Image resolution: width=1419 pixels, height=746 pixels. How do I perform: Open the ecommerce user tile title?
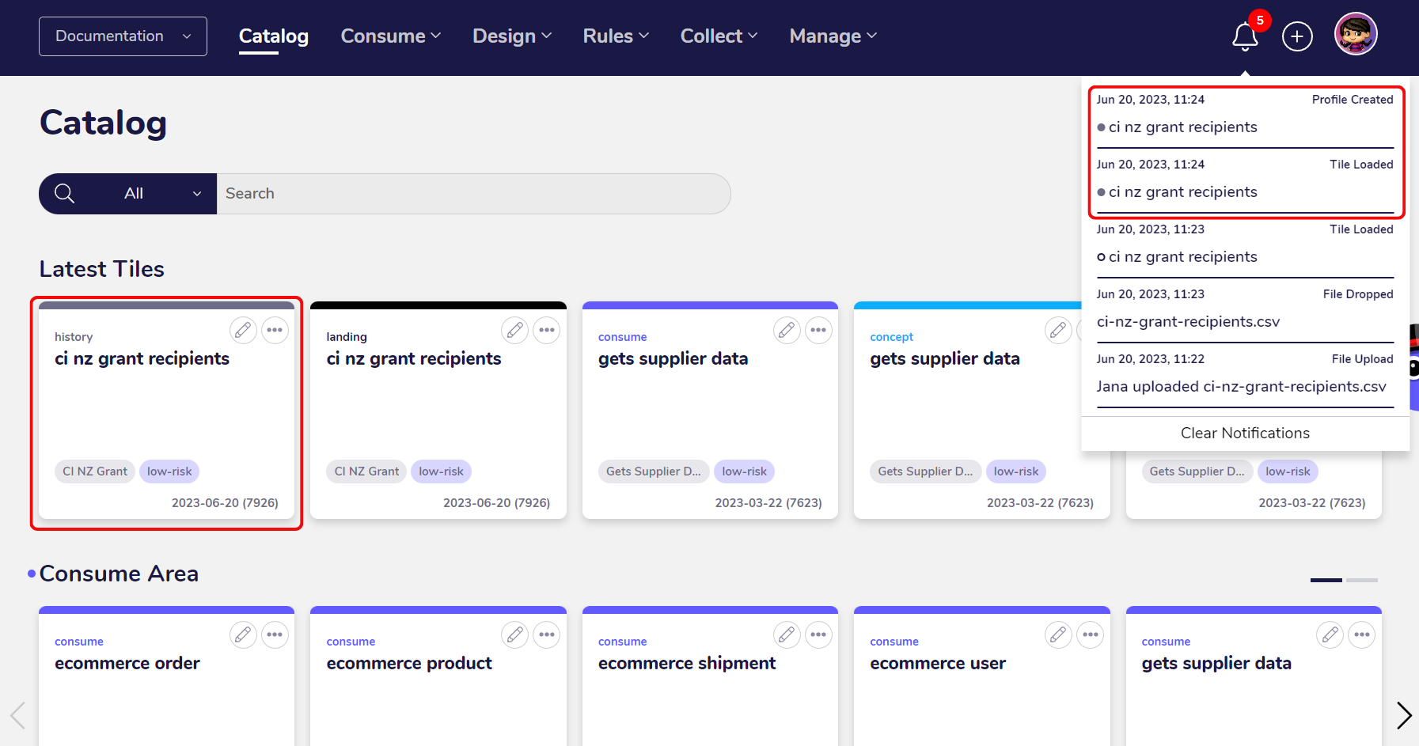[x=938, y=664]
